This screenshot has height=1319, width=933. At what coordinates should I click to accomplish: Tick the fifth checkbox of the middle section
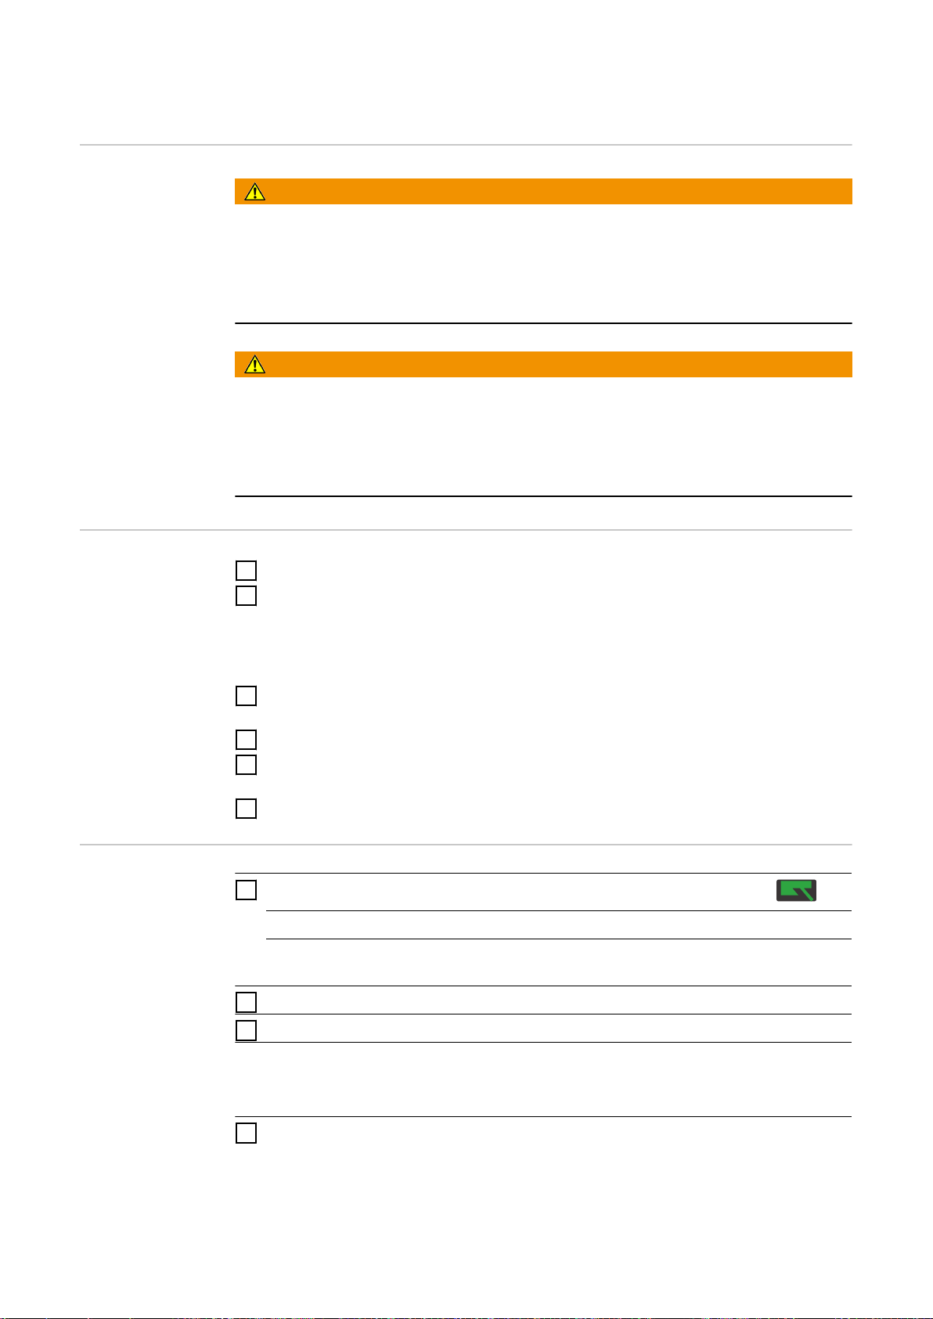pyautogui.click(x=246, y=765)
